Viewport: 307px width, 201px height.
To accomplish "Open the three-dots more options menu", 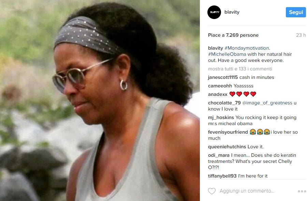I will tap(302, 191).
